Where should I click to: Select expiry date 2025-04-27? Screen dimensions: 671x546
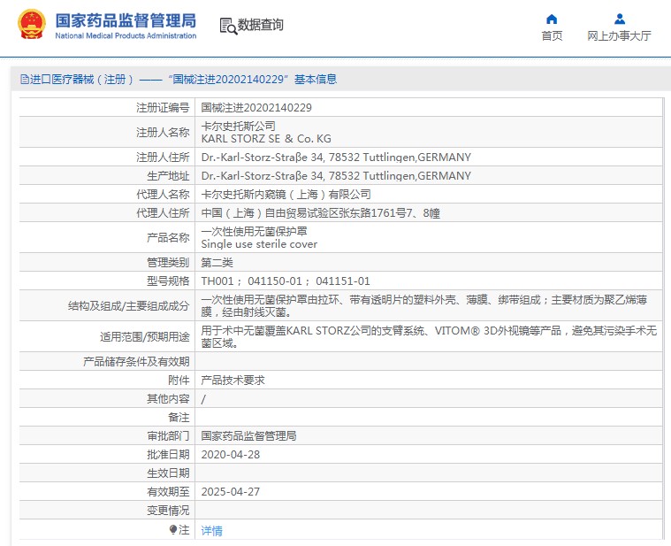231,492
